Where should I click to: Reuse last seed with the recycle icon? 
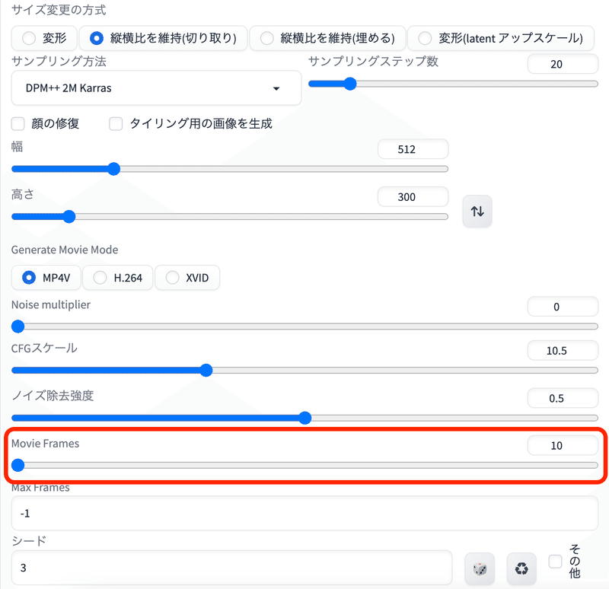point(521,568)
